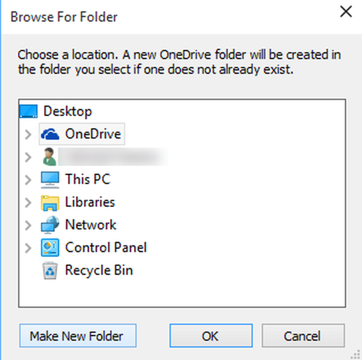Expand the Control Panel tree node

pyautogui.click(x=28, y=248)
